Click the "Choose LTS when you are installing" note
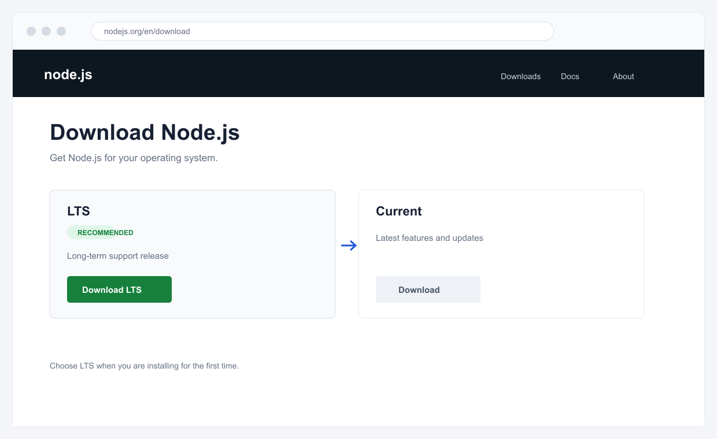 coord(144,366)
